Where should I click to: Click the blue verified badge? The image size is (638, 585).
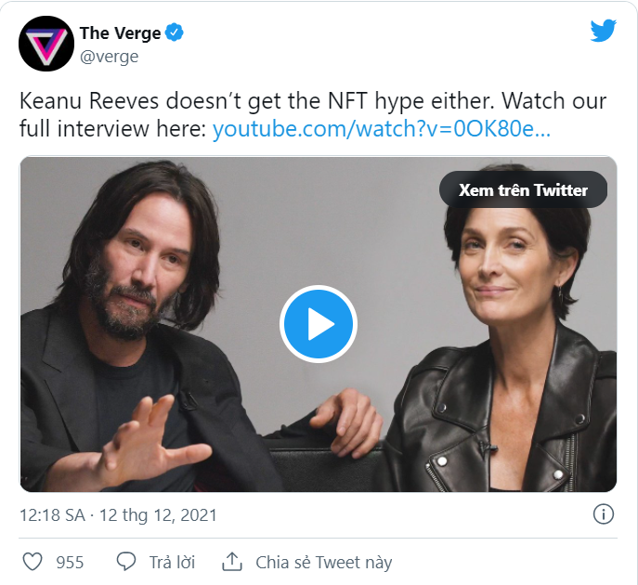point(176,33)
